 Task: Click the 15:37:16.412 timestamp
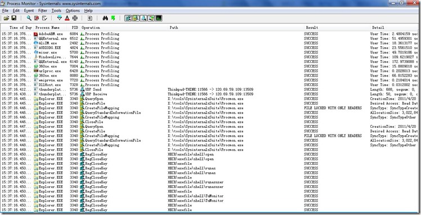click(16, 89)
